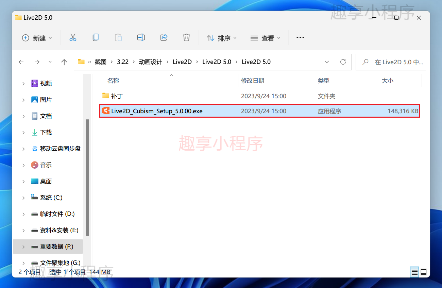Select 图片 in the sidebar

click(46, 100)
